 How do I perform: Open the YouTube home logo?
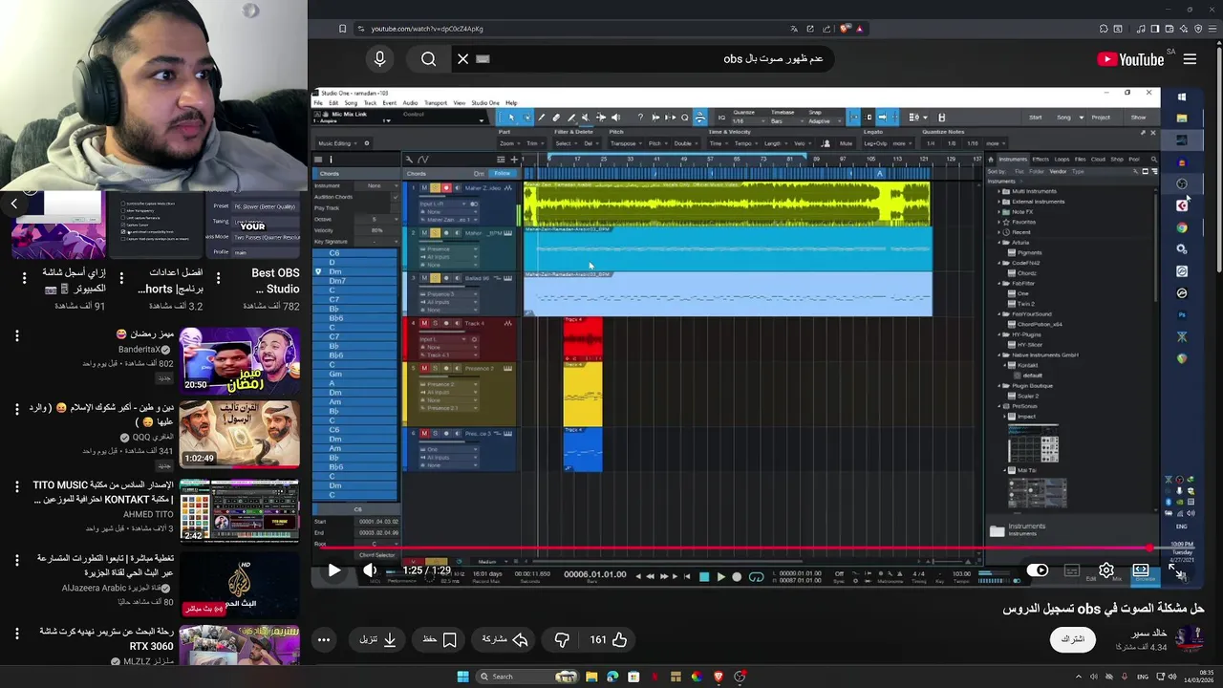click(x=1130, y=59)
